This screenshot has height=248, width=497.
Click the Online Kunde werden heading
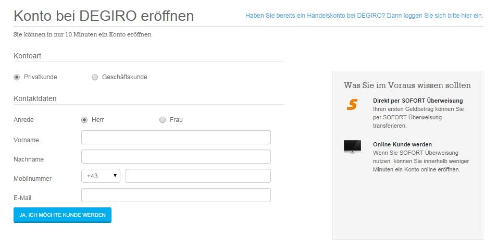402,144
